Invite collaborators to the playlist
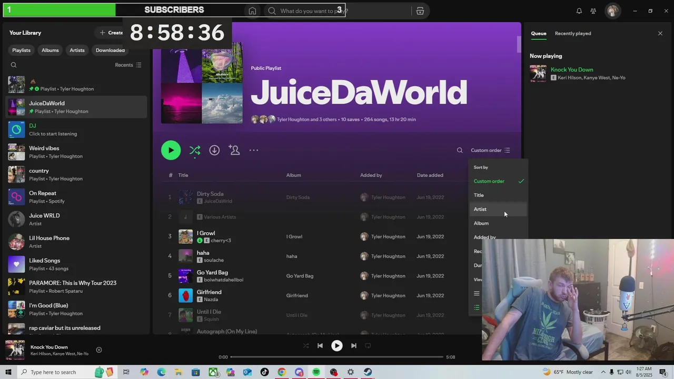The image size is (674, 379). pyautogui.click(x=234, y=150)
